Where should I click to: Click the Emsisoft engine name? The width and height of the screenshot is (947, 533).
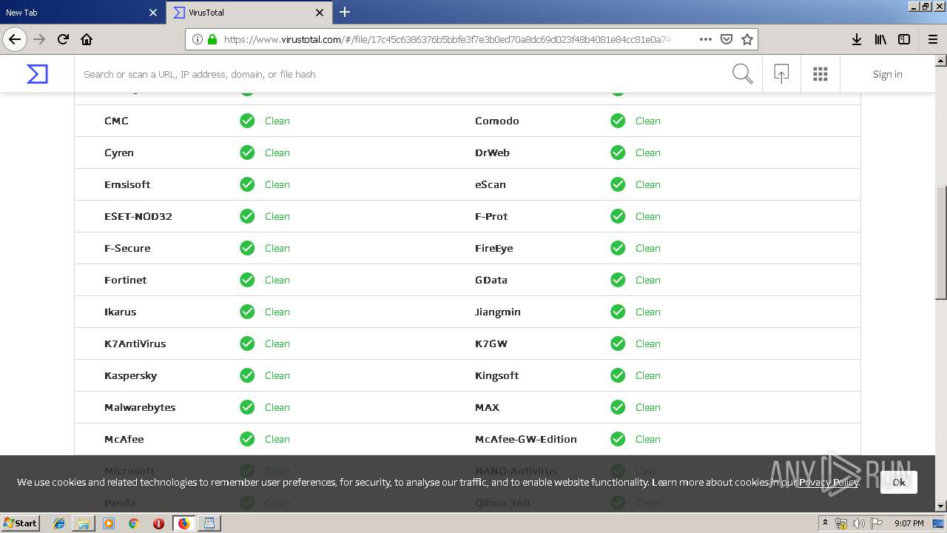pyautogui.click(x=127, y=184)
